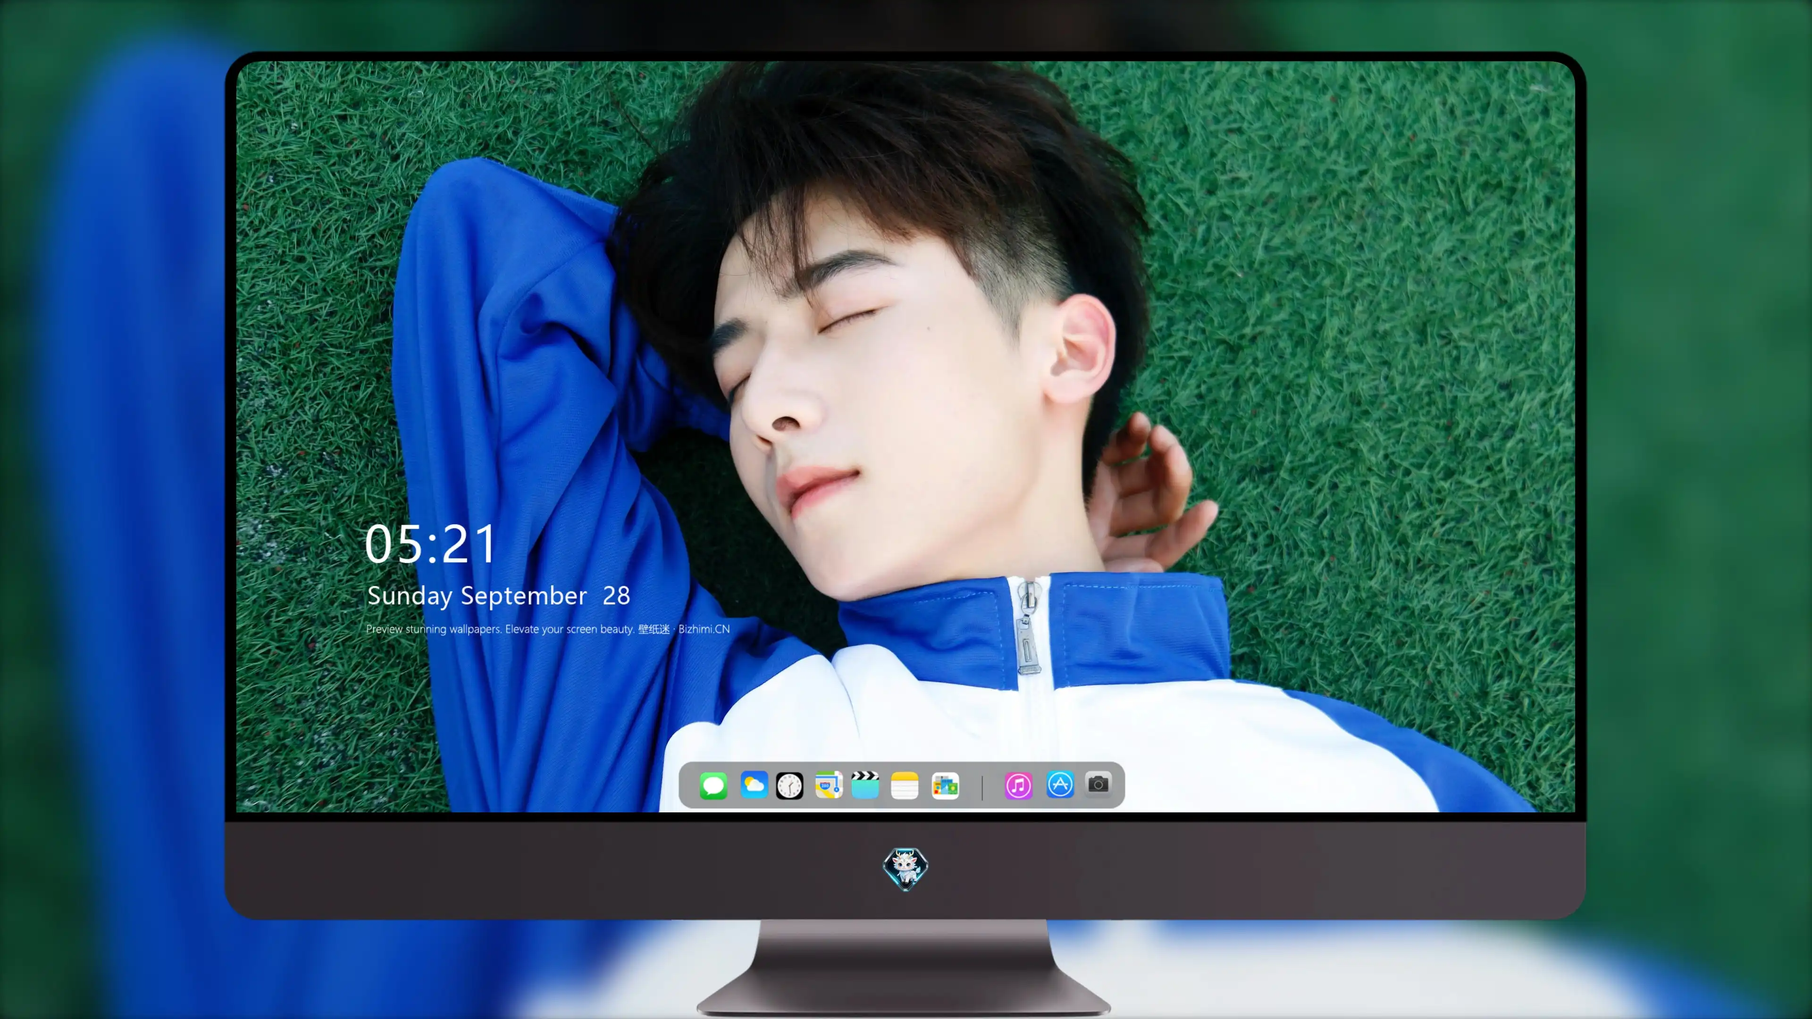The image size is (1812, 1019).
Task: Launch the Maps app from the dock
Action: point(829,785)
